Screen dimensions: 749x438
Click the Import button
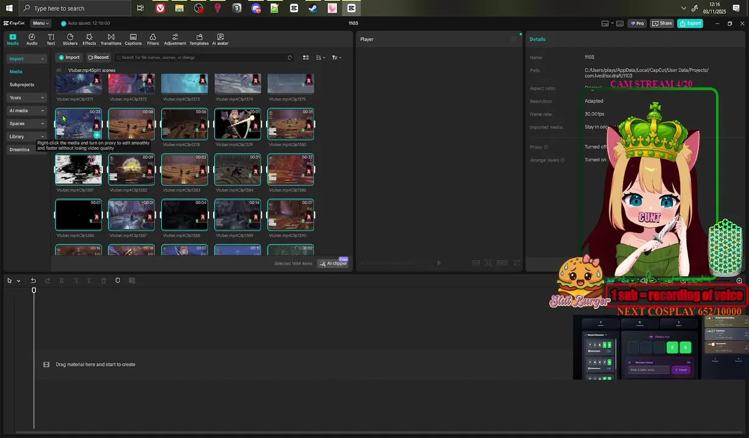click(x=69, y=58)
